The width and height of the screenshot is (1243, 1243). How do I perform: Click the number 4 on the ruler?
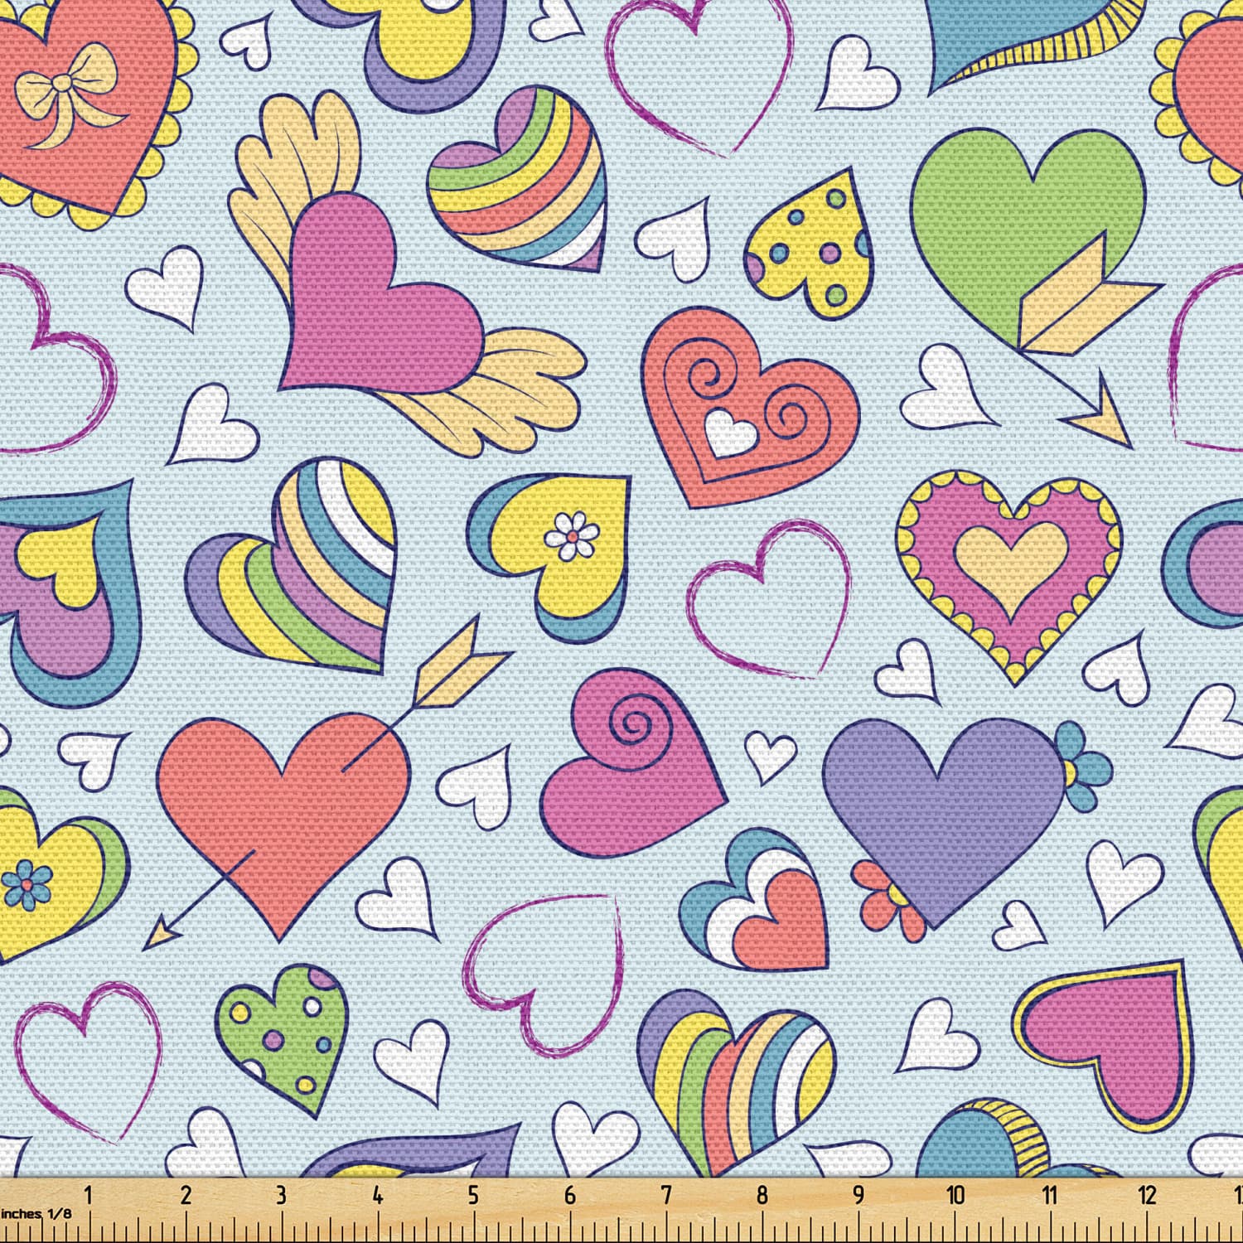[x=377, y=1195]
